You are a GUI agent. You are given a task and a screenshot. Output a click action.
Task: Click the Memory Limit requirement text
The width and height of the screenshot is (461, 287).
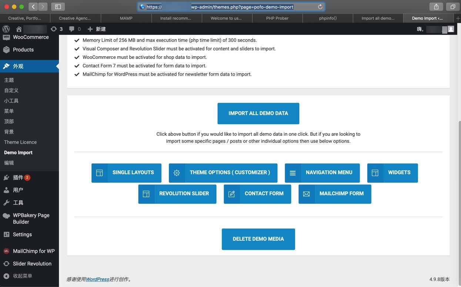[x=170, y=40]
